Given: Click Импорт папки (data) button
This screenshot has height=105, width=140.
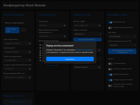Looking at the screenshot, I should [x=12, y=30].
